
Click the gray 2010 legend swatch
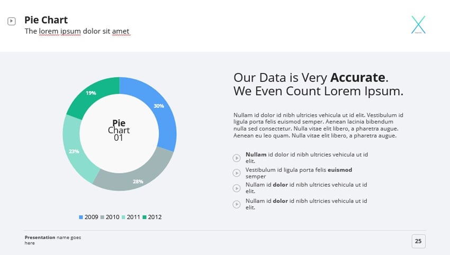click(102, 217)
